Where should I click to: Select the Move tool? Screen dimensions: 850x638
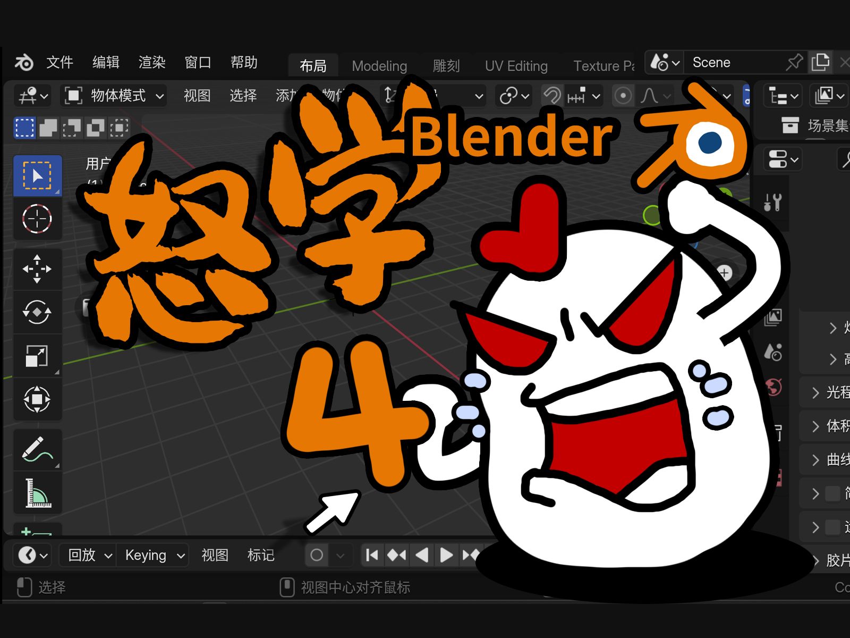pos(37,269)
